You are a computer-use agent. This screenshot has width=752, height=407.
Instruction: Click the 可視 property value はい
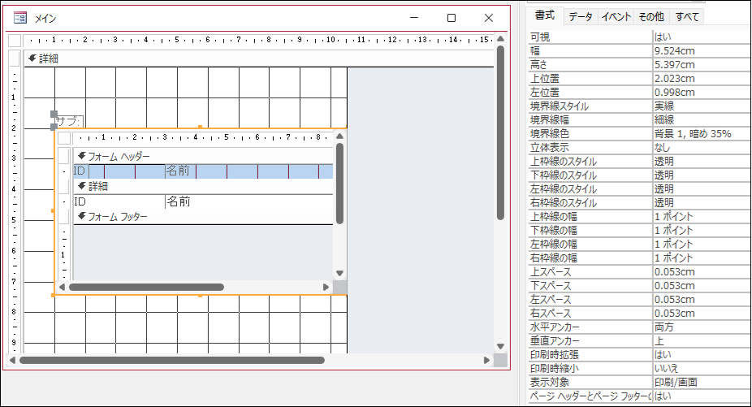pos(702,37)
